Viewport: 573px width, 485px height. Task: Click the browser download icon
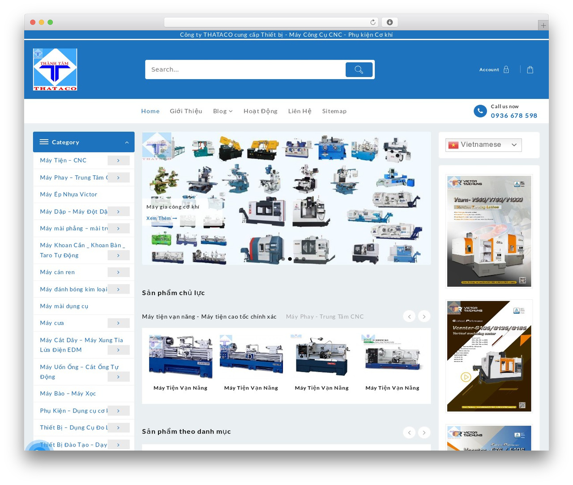(390, 22)
